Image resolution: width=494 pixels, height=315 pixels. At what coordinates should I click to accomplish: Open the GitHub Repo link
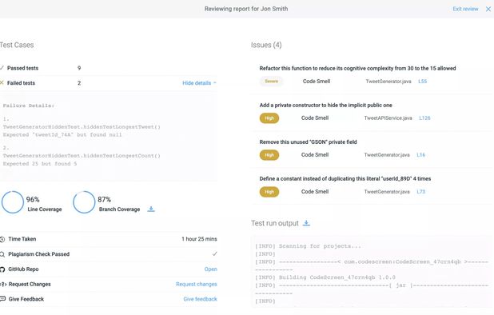210,269
